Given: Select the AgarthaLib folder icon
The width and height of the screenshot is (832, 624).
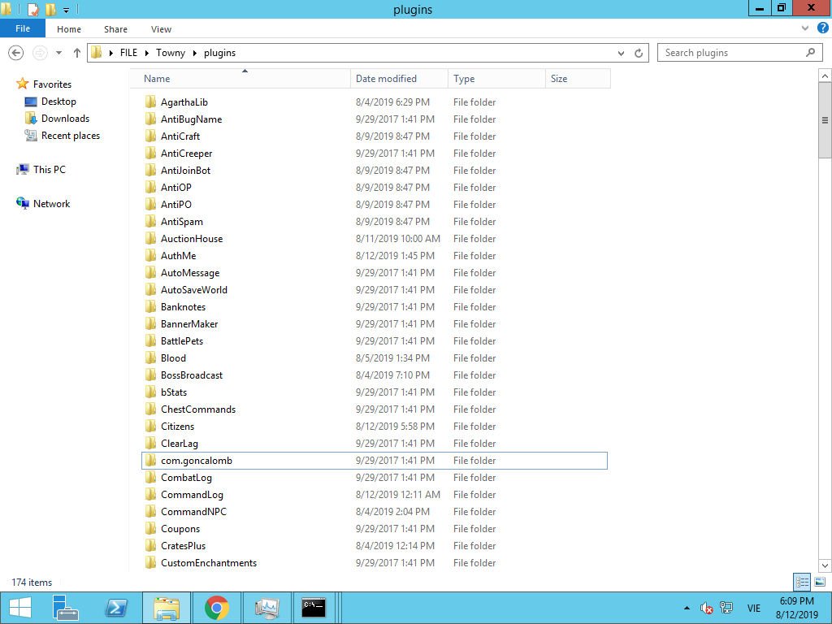Looking at the screenshot, I should (x=150, y=102).
